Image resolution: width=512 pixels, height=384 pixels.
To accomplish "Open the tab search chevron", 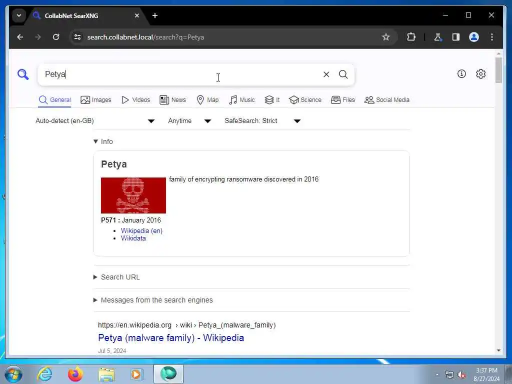I will tap(19, 15).
